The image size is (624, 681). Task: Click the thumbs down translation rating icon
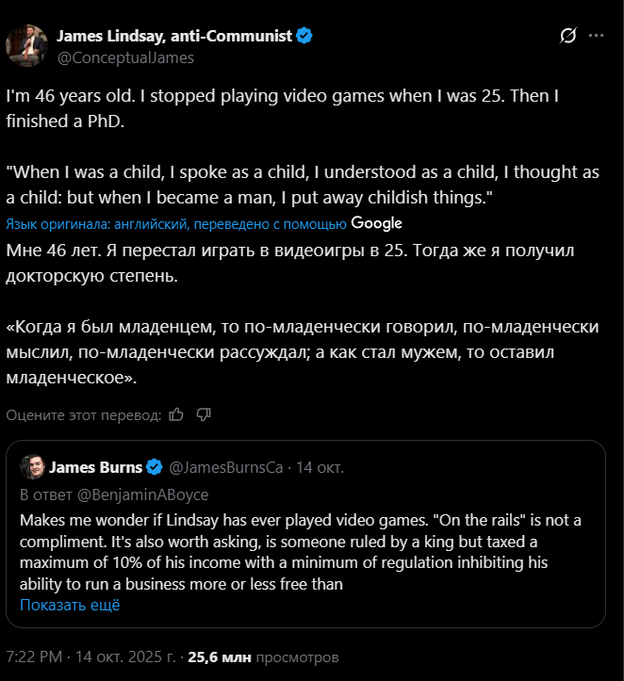coord(204,414)
